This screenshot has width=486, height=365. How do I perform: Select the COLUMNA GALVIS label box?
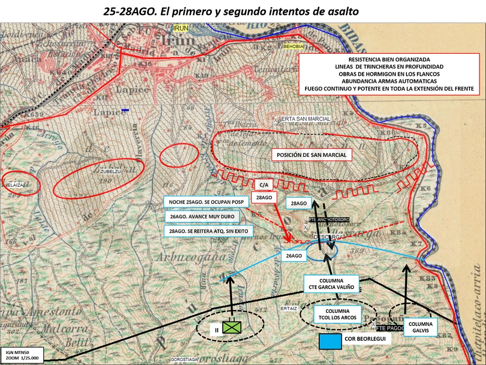(420, 327)
